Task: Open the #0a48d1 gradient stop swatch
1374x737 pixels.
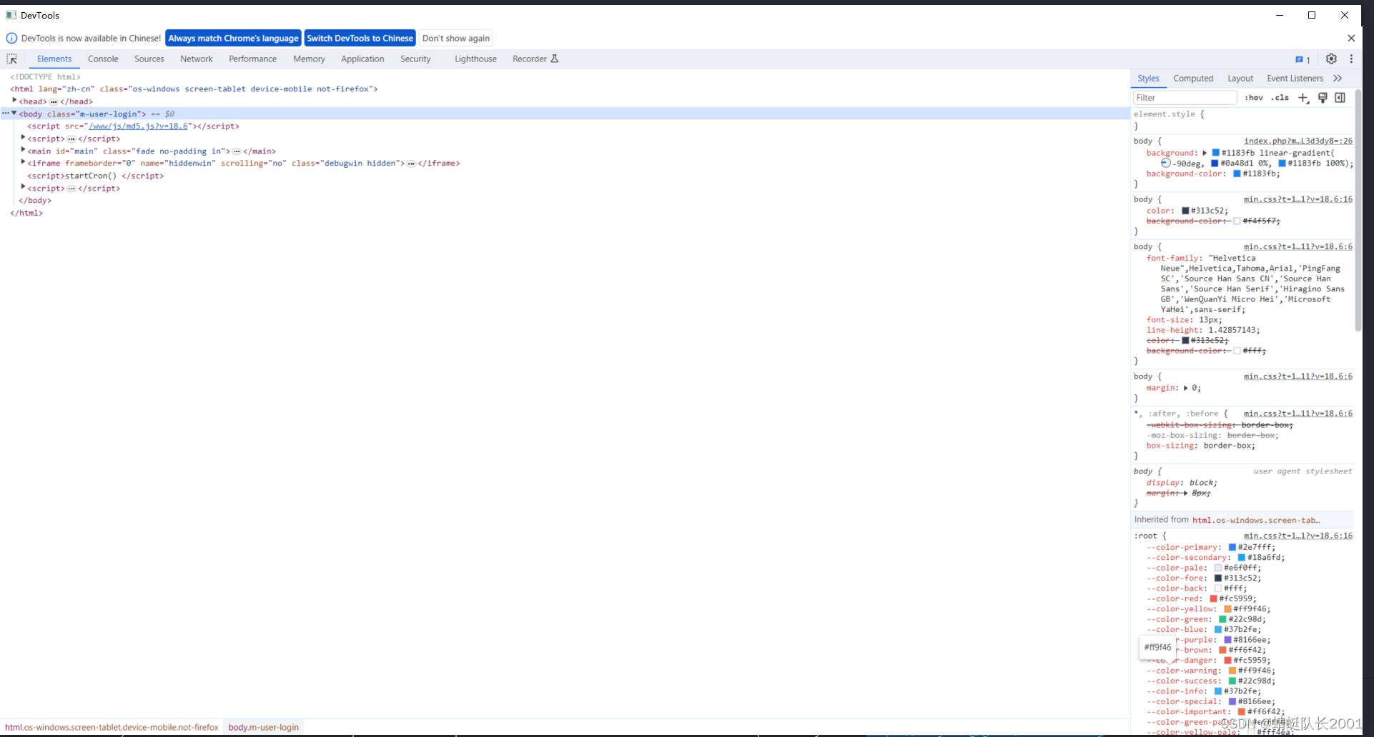Action: pyautogui.click(x=1215, y=164)
